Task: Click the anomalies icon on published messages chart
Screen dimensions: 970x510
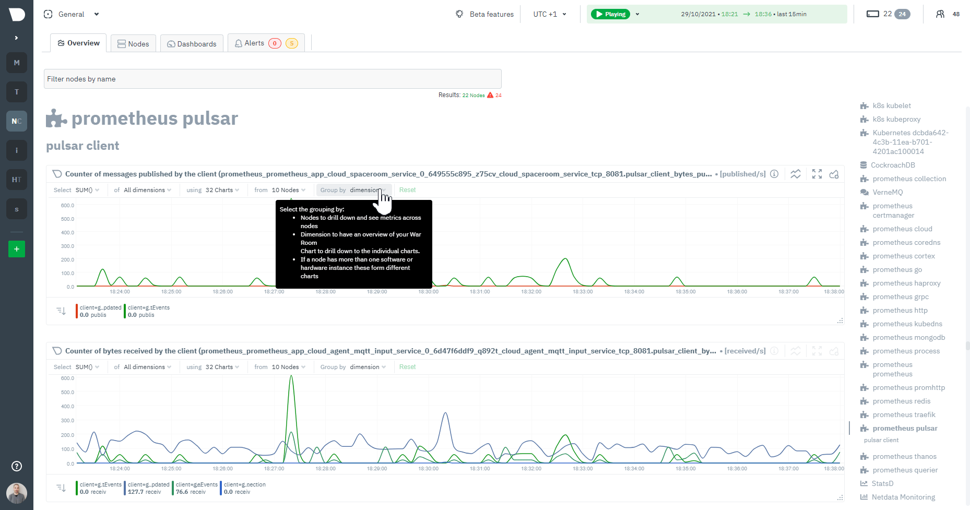Action: pyautogui.click(x=796, y=174)
